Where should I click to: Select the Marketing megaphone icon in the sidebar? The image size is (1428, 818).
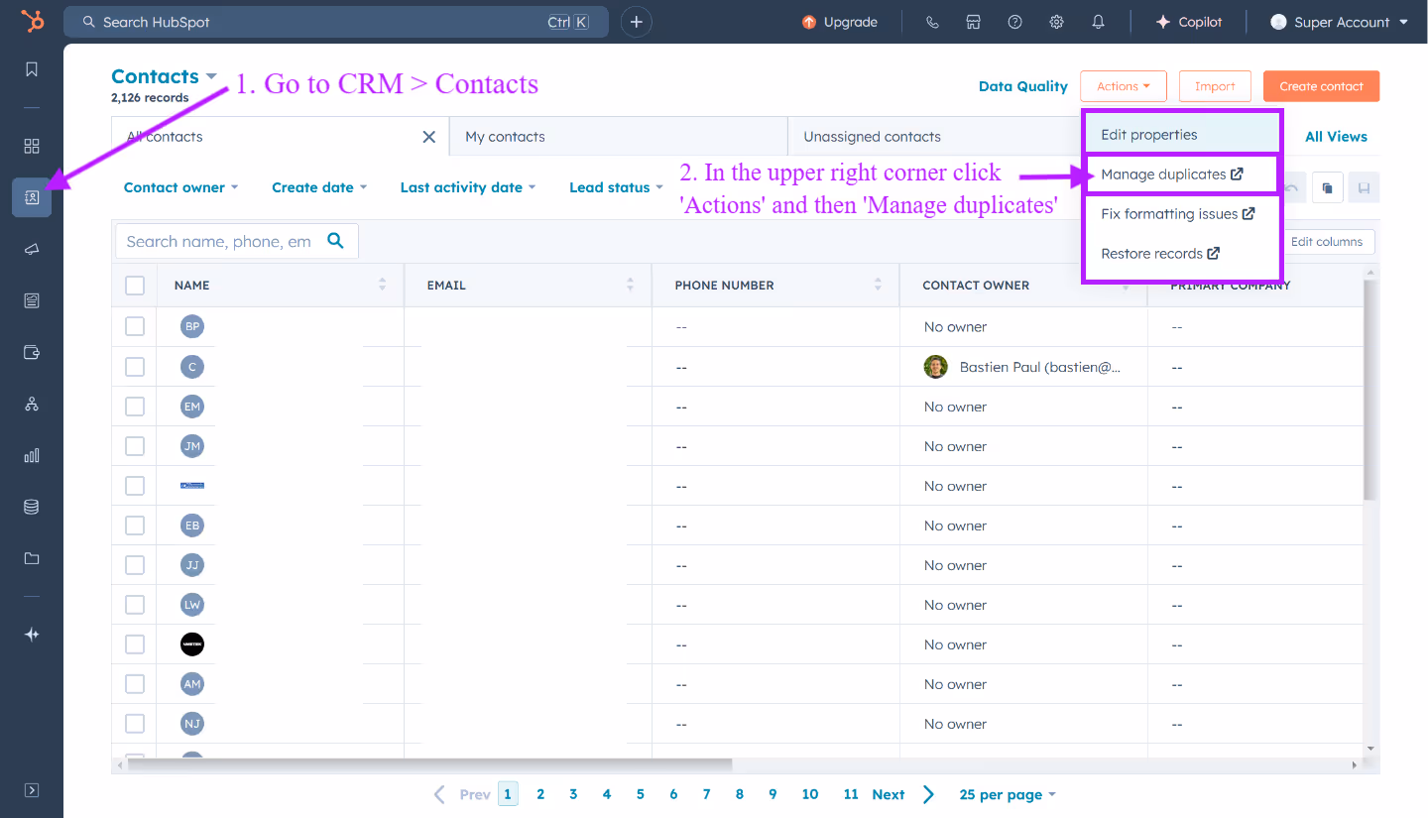click(x=31, y=249)
